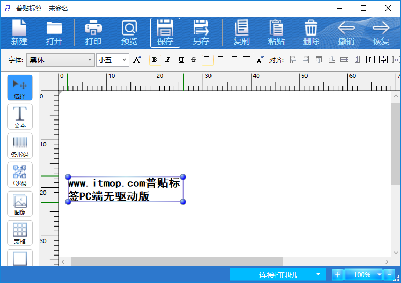Select the 表格 (Table) tool

(x=19, y=232)
